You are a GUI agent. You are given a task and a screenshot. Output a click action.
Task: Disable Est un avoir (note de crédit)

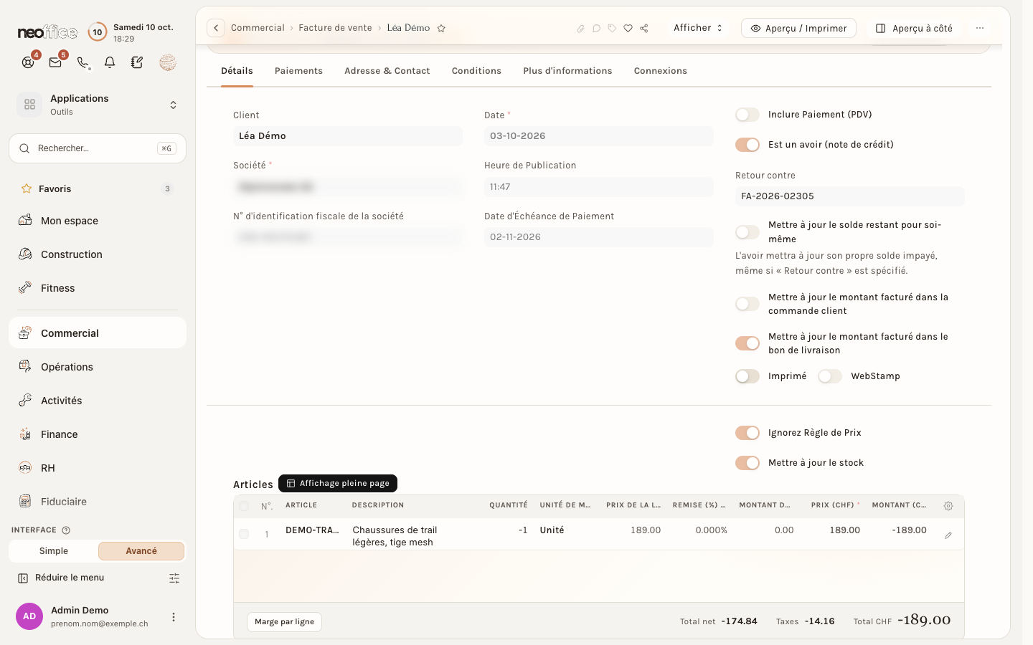[x=747, y=145]
